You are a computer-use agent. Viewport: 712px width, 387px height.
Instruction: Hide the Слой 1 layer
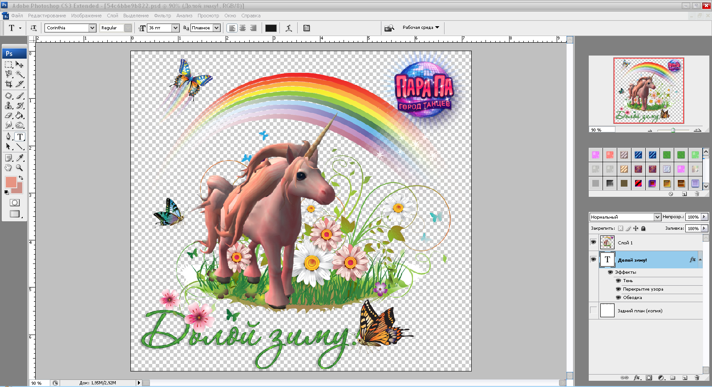coord(593,242)
